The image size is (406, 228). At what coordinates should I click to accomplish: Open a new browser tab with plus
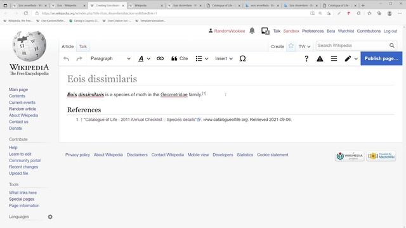click(363, 5)
